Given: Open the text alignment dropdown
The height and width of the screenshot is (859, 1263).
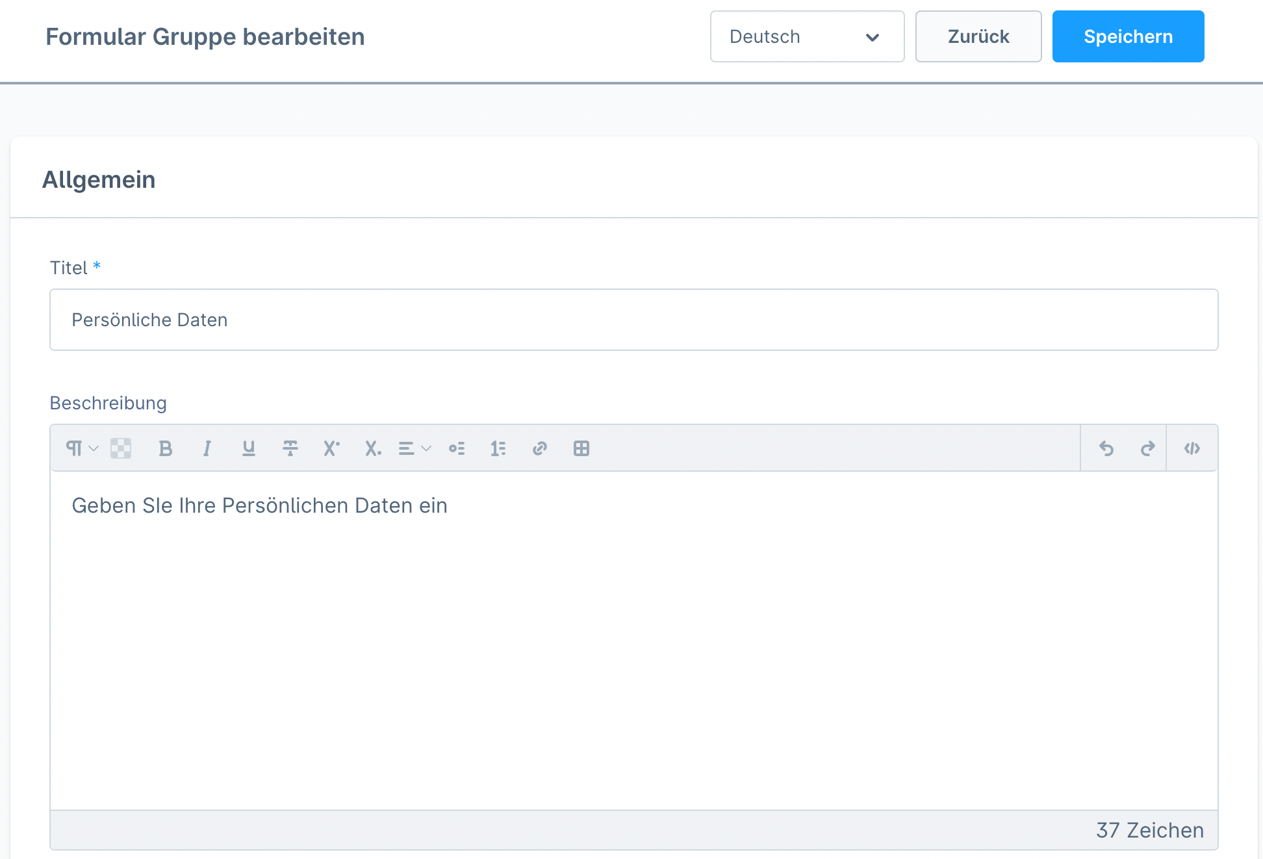Looking at the screenshot, I should point(415,448).
